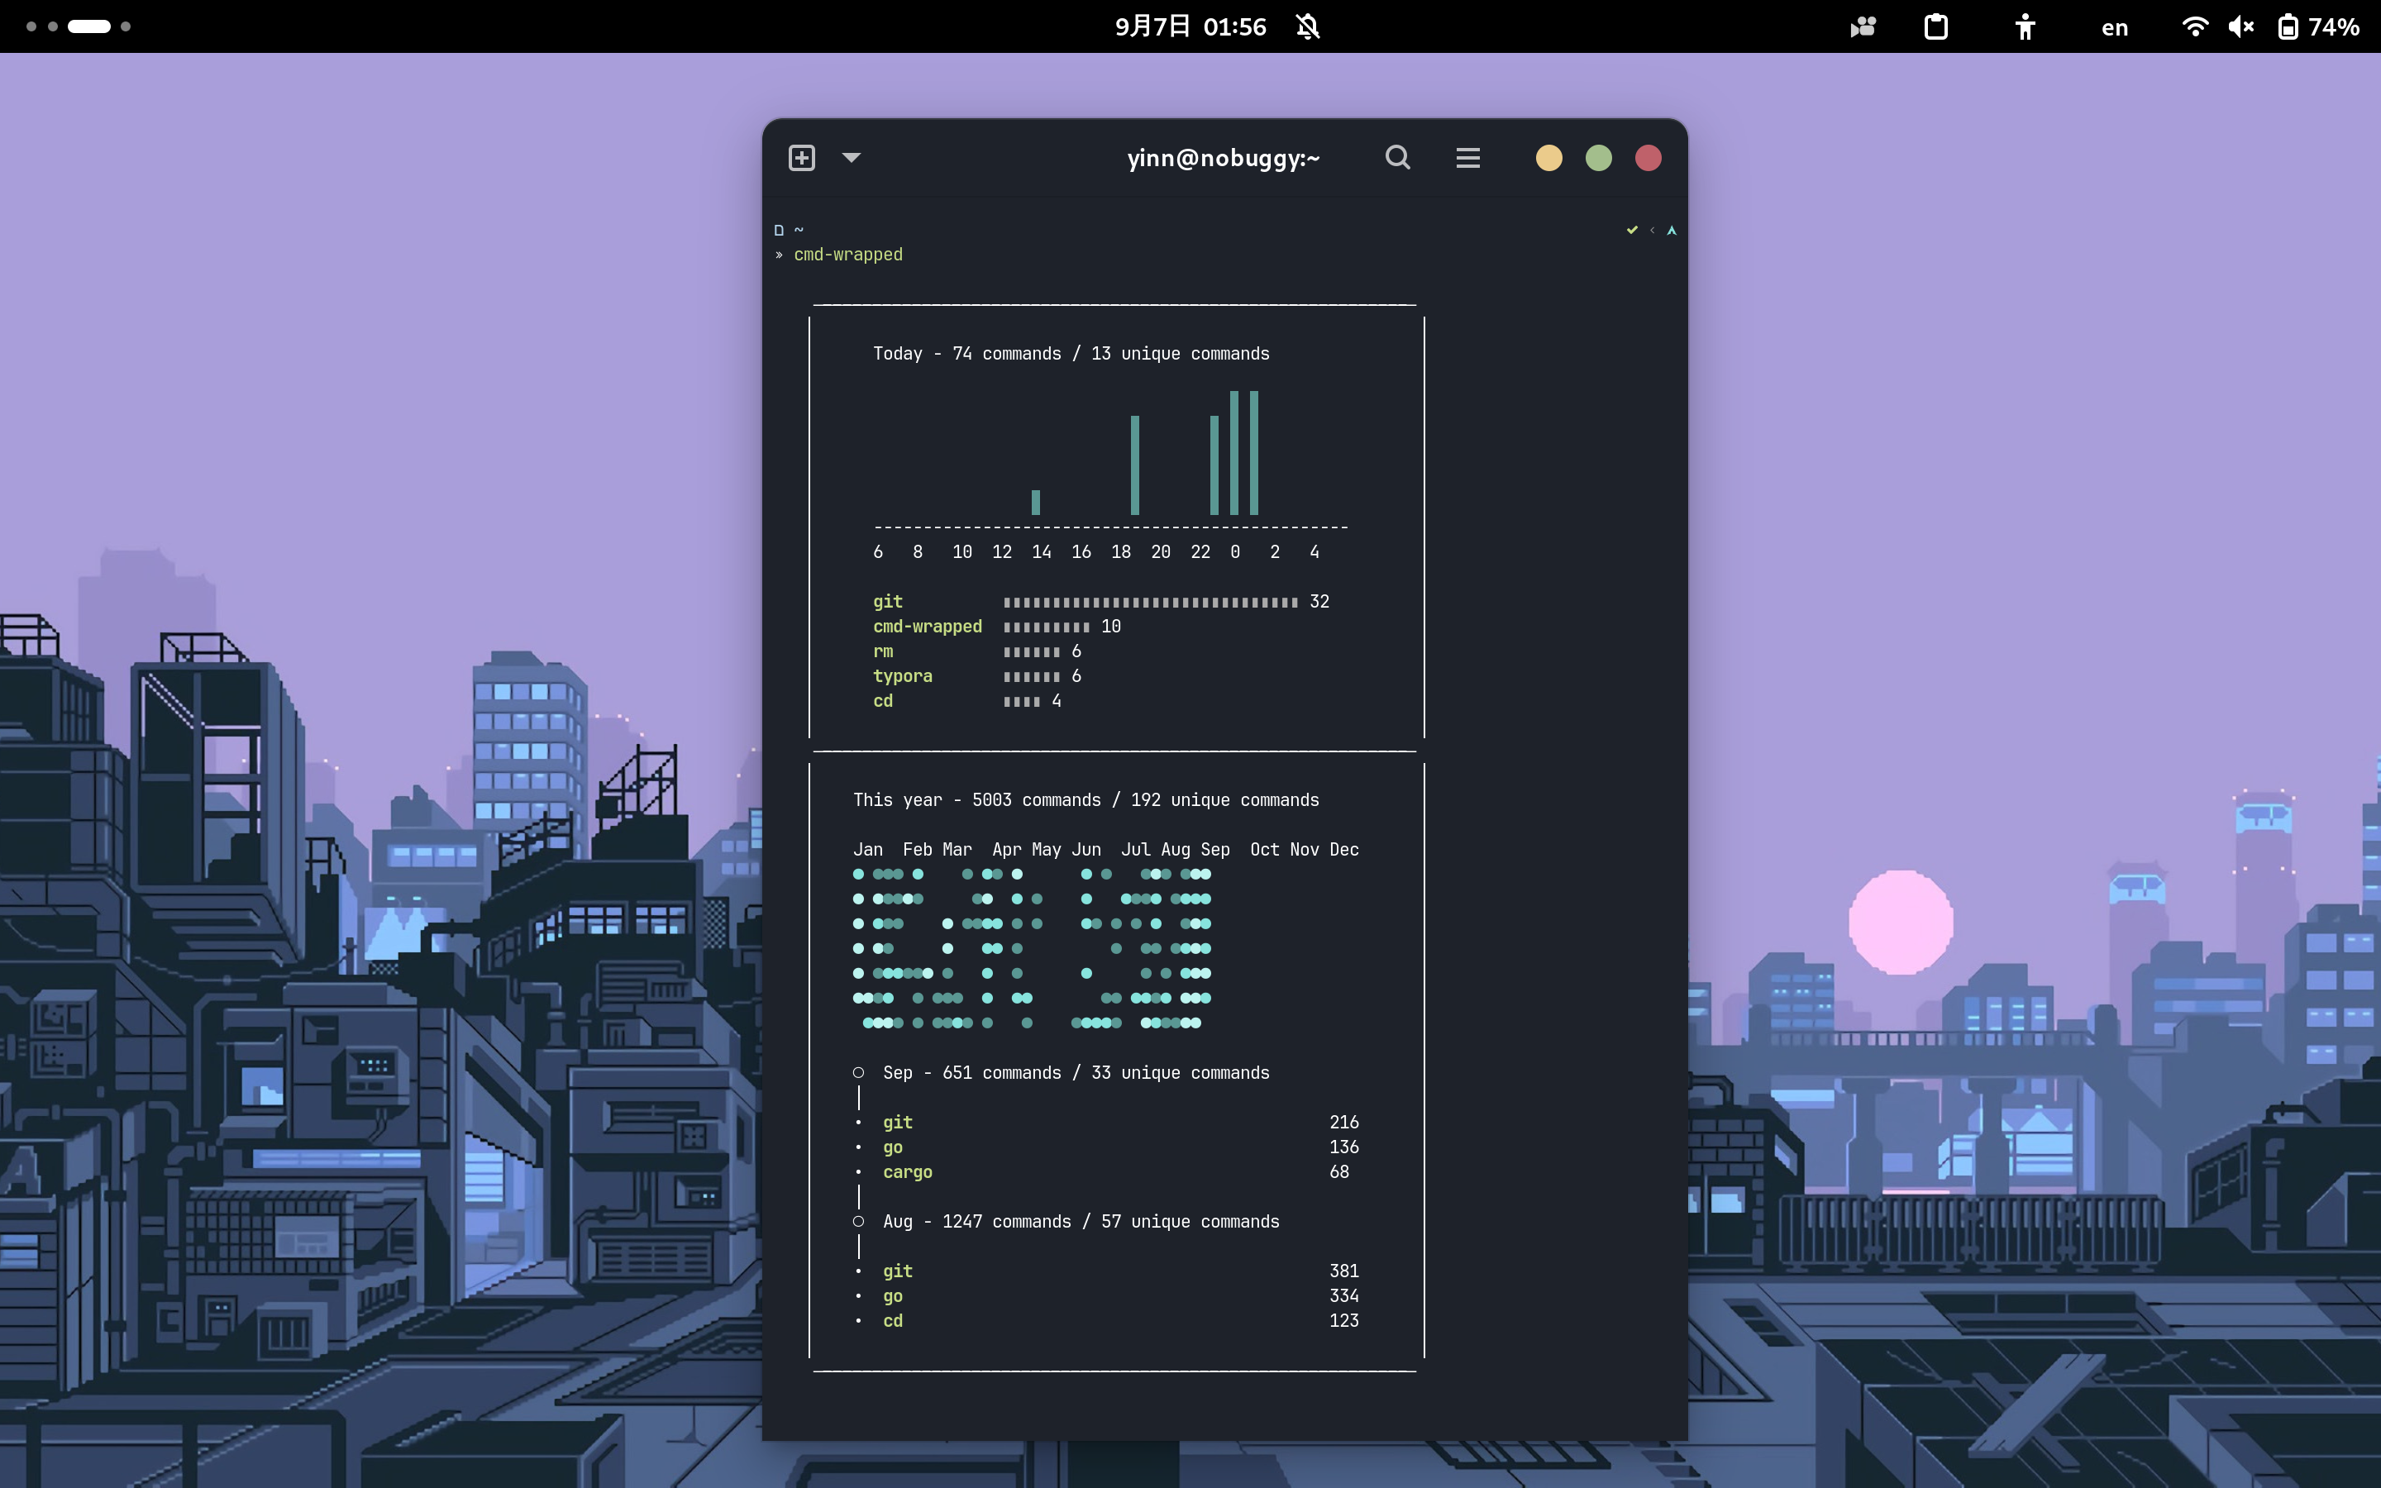Expand the new-tab dropdown arrow
2381x1488 pixels.
point(852,157)
